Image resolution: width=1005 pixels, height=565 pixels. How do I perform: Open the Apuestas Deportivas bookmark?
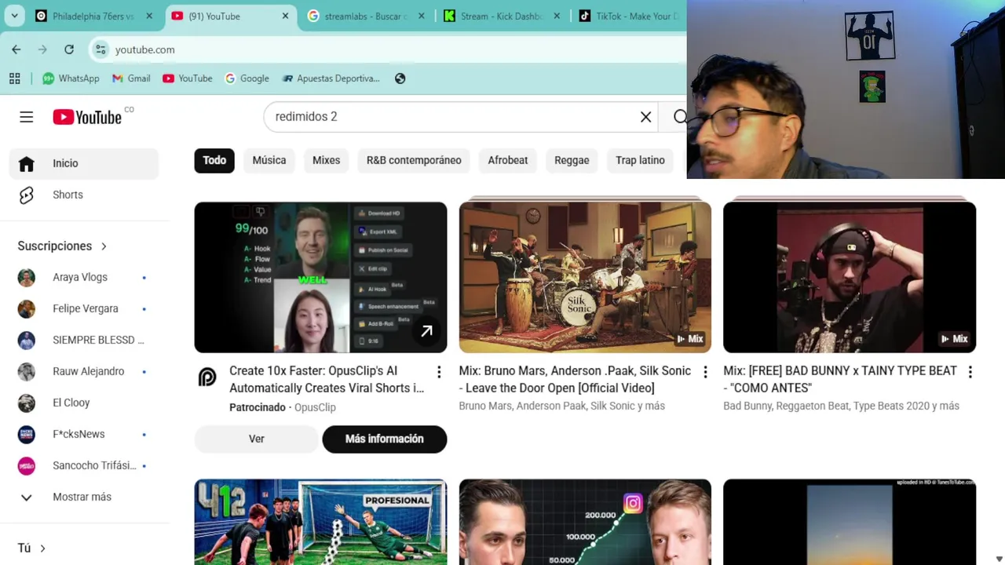[331, 78]
